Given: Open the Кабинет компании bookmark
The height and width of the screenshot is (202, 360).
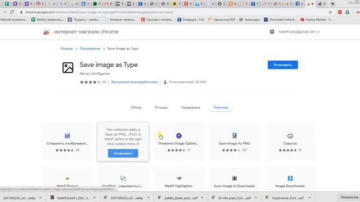Looking at the screenshot, I should [13, 20].
